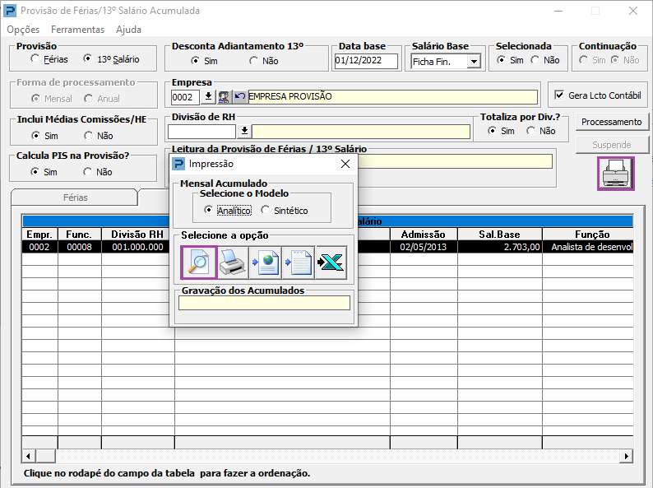The width and height of the screenshot is (653, 488).
Task: Click the application logo in the title bar
Action: (10, 11)
